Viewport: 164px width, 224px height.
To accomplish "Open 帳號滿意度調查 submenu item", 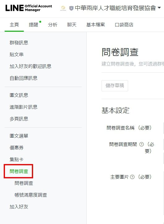I will (x=31, y=195).
